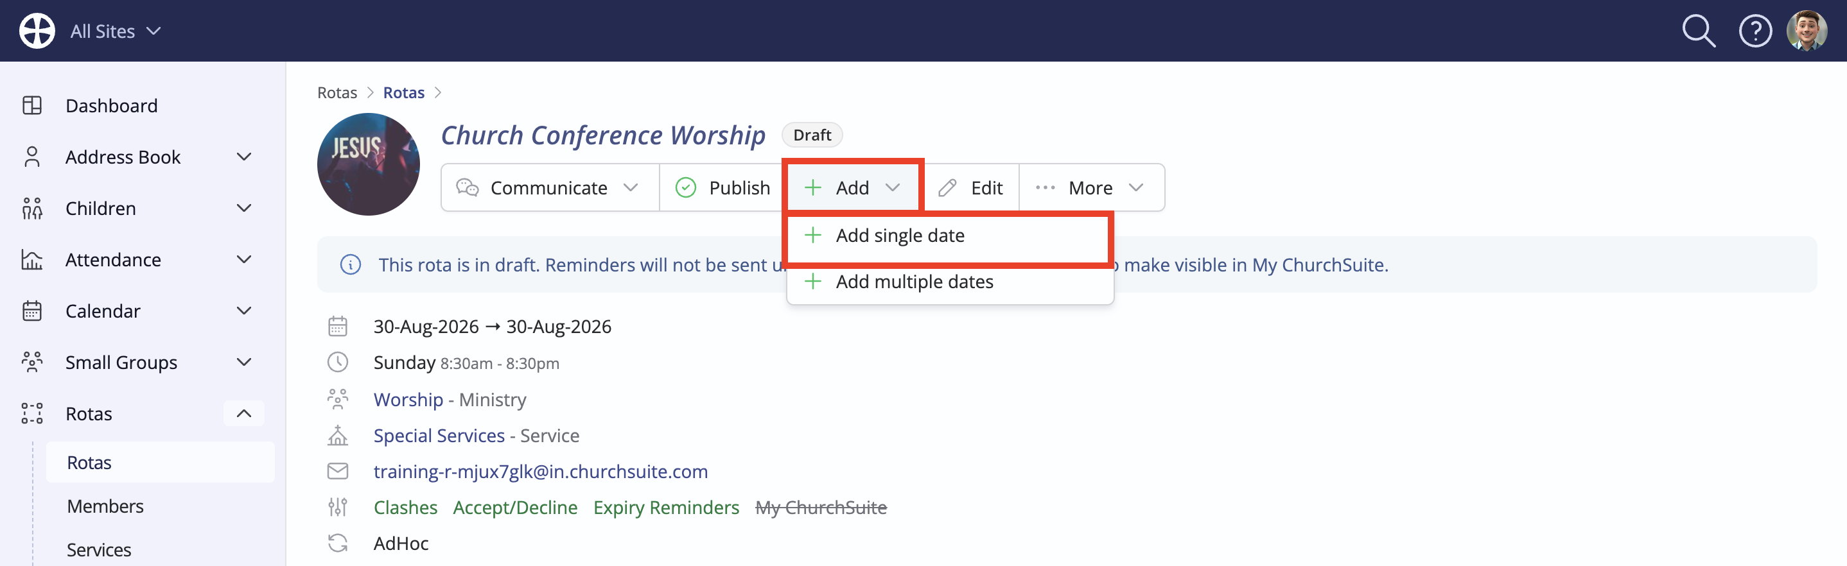The image size is (1847, 566).
Task: Open the Worship ministry link
Action: point(408,400)
